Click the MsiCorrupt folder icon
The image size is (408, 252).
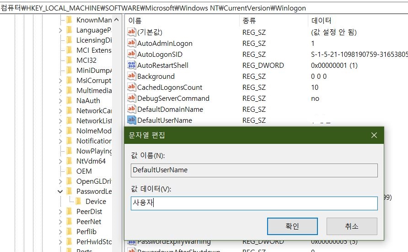coord(69,80)
